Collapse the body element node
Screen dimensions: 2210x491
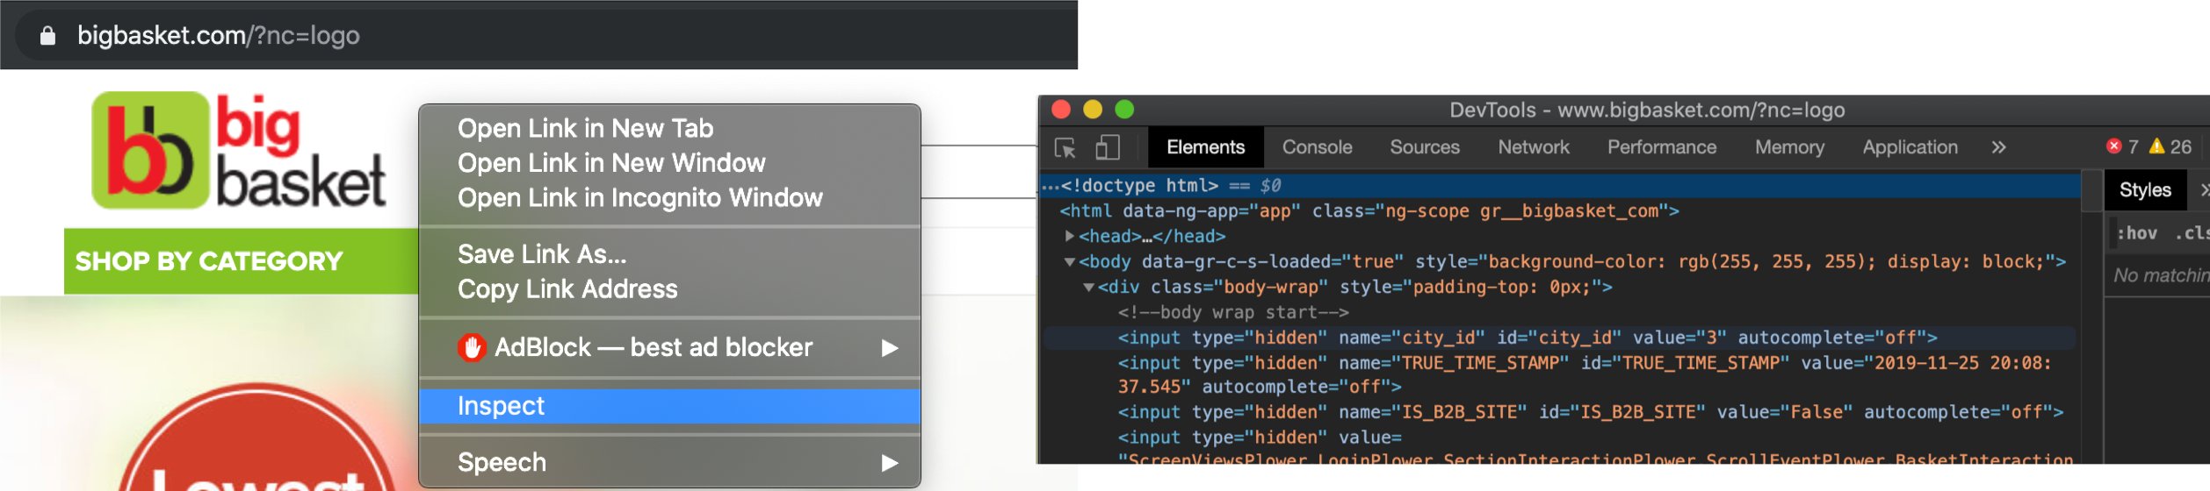[x=1069, y=261]
